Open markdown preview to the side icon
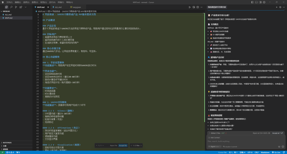 pos(194,7)
